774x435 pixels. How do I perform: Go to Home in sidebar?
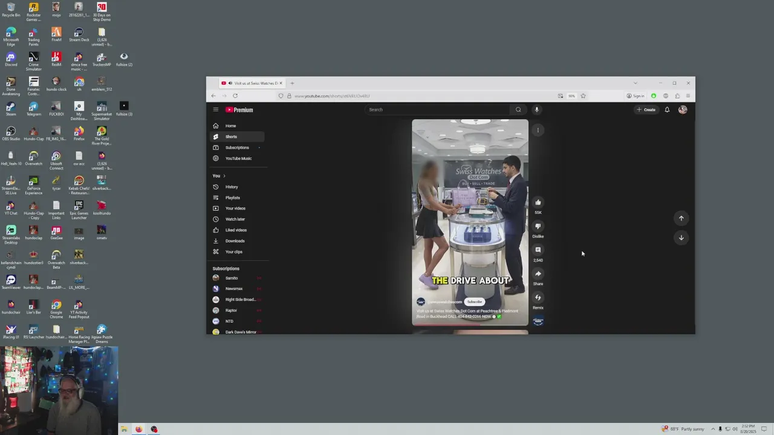[237, 126]
